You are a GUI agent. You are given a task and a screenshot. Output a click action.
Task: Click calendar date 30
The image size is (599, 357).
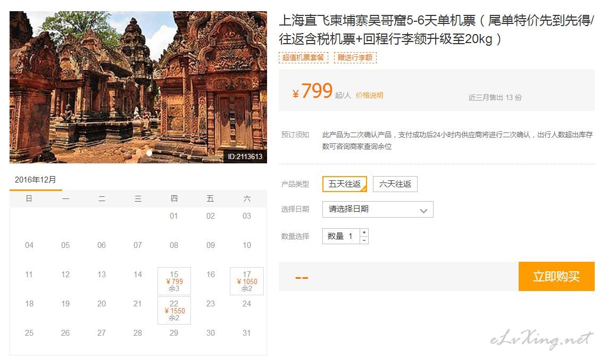pos(211,333)
